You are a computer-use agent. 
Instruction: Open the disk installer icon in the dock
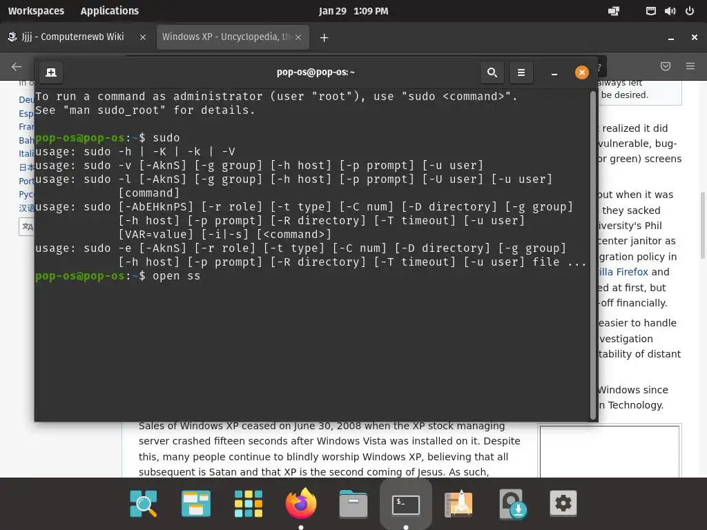pos(513,503)
